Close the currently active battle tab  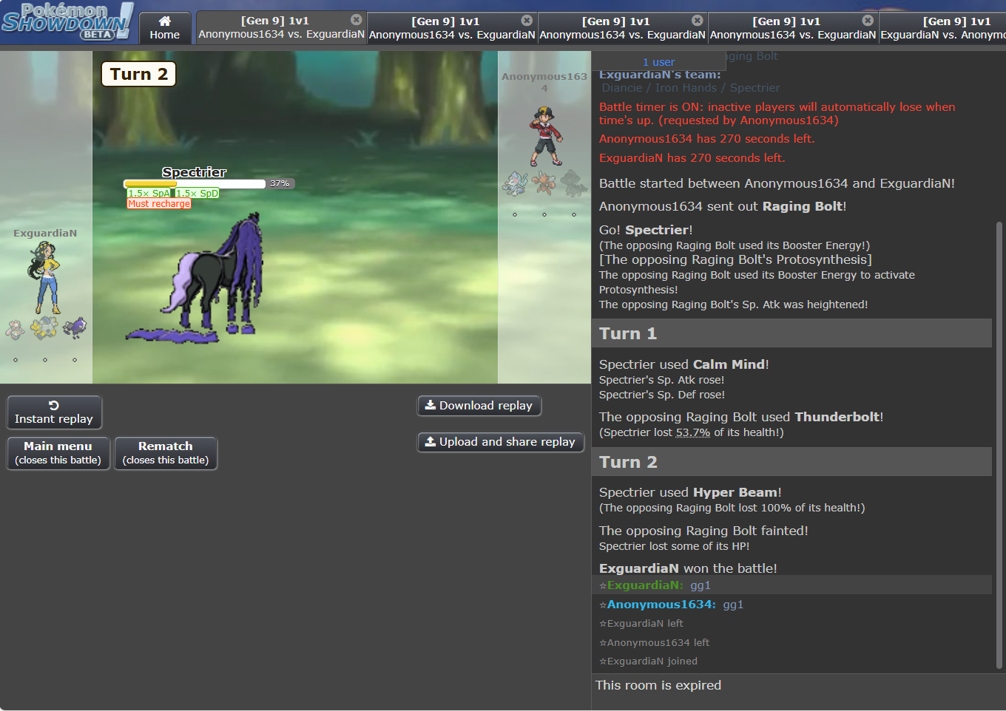tap(357, 20)
